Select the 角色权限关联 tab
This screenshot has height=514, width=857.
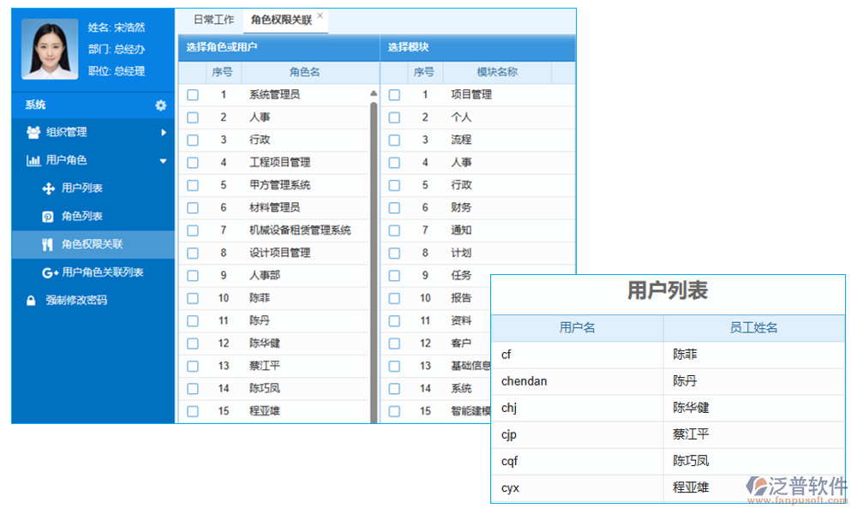(x=280, y=19)
